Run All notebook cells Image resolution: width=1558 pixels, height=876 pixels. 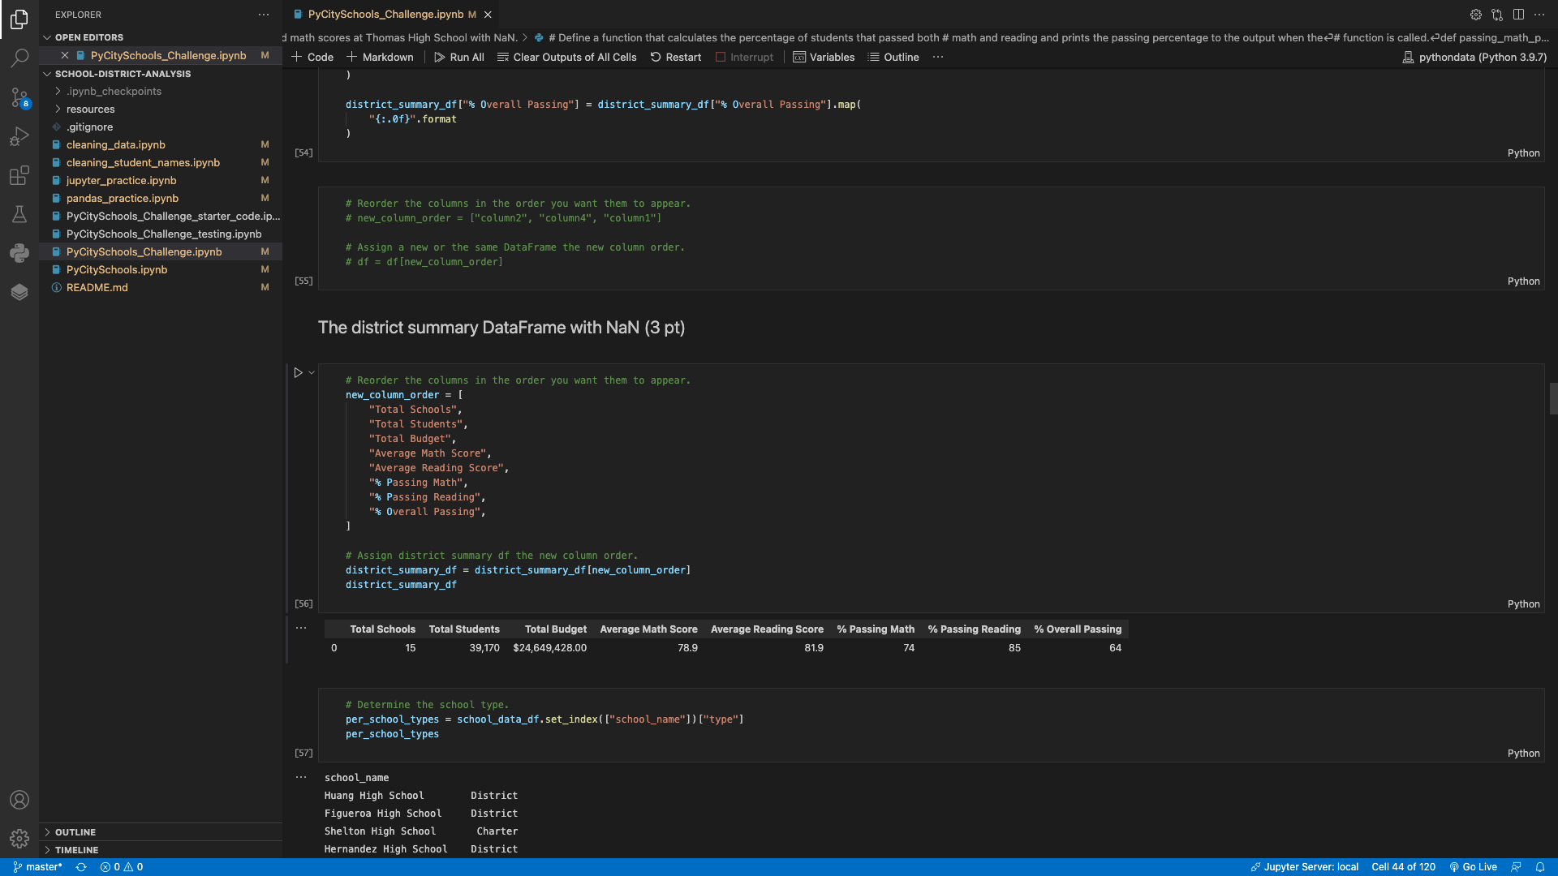pos(458,57)
